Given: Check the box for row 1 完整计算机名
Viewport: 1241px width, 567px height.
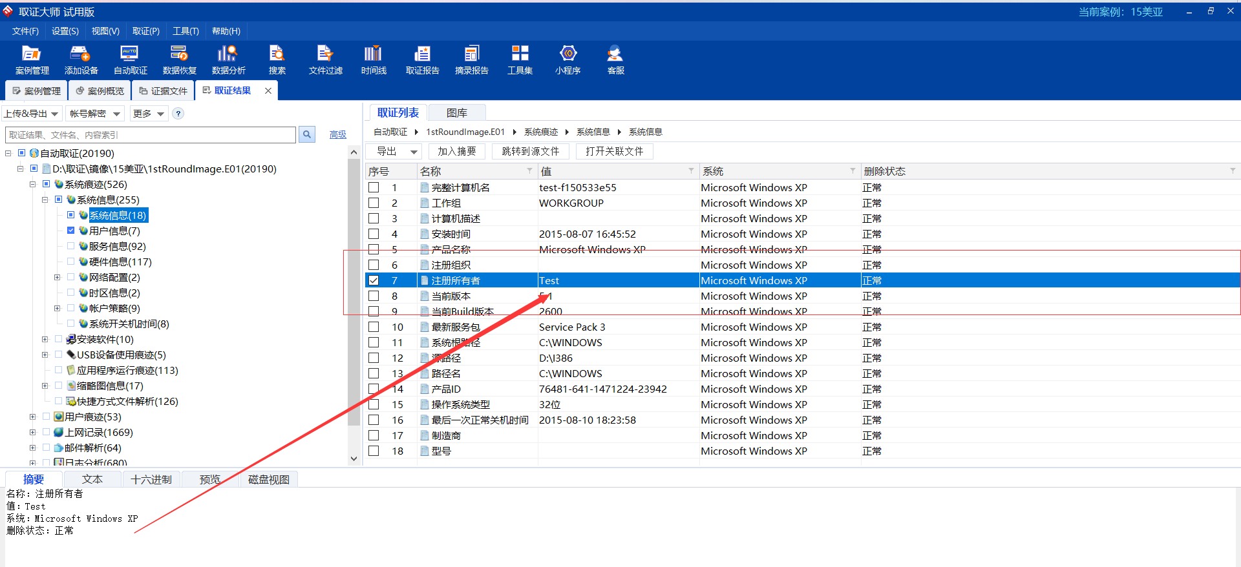Looking at the screenshot, I should click(x=374, y=187).
